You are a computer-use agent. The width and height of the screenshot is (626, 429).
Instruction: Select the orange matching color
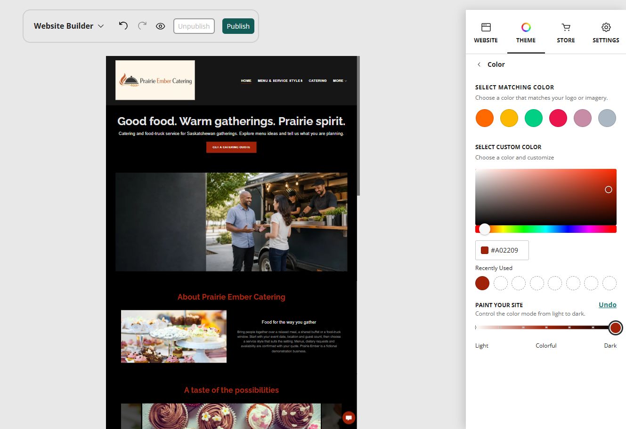pyautogui.click(x=485, y=118)
